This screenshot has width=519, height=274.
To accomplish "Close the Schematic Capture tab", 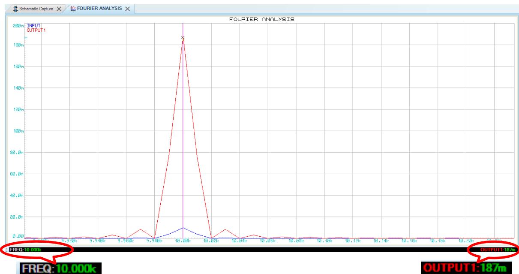I will 59,9.
